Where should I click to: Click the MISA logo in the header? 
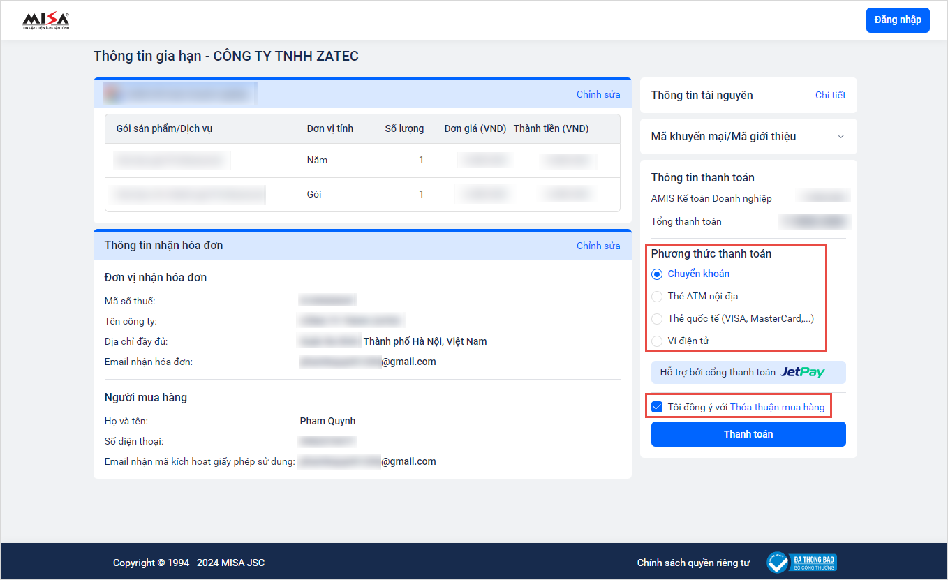click(x=46, y=21)
